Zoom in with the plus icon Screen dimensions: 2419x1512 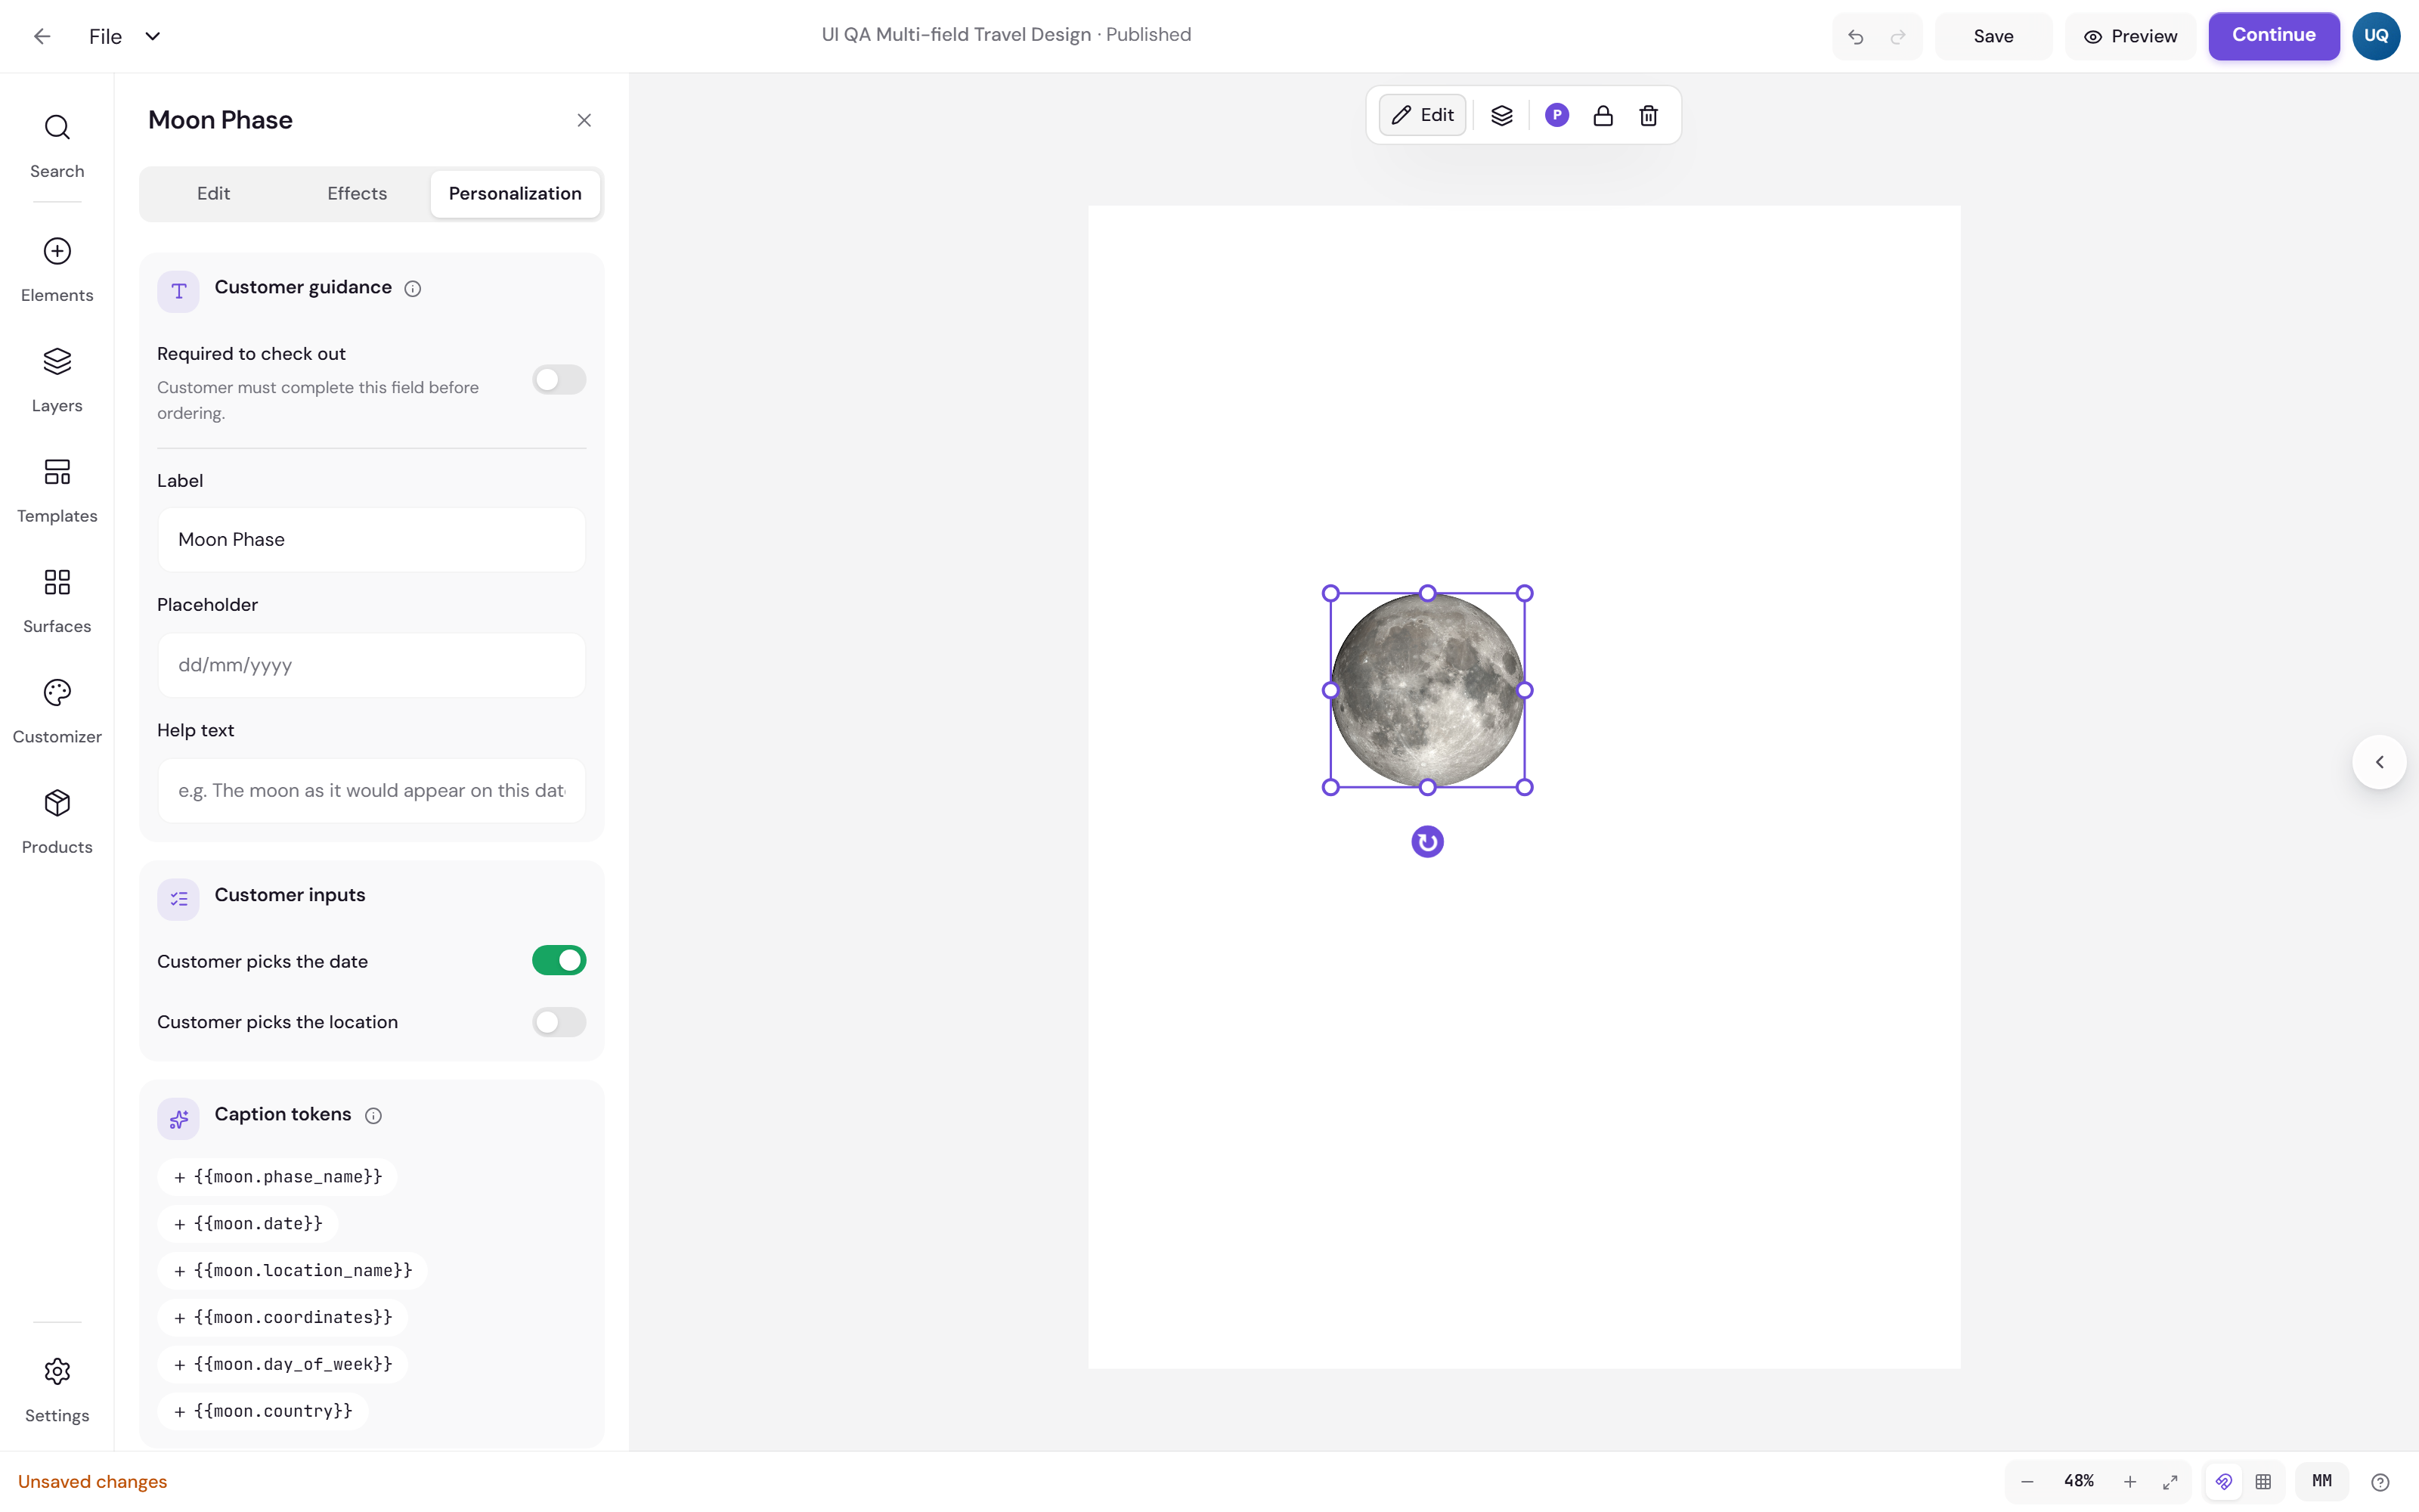(x=2130, y=1482)
